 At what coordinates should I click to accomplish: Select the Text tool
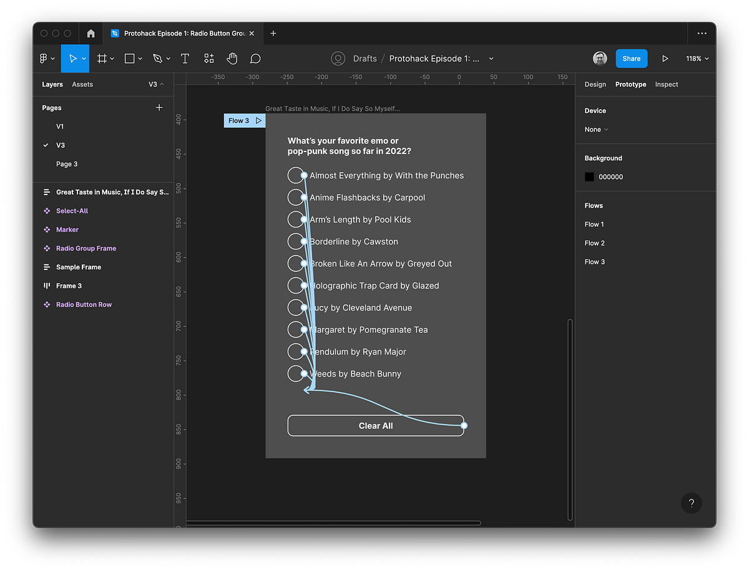[185, 58]
